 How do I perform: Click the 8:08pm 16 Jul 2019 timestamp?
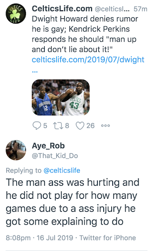(39, 238)
